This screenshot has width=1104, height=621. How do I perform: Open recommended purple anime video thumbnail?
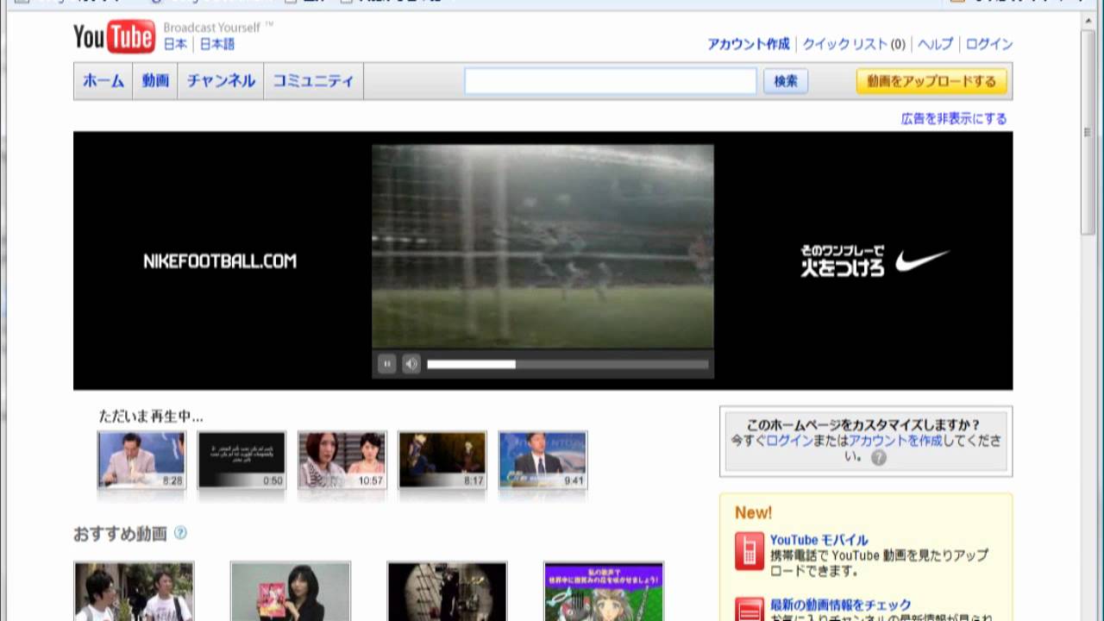(604, 592)
